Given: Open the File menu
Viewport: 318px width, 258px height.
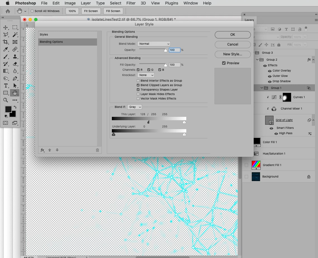Looking at the screenshot, I should point(44,3).
